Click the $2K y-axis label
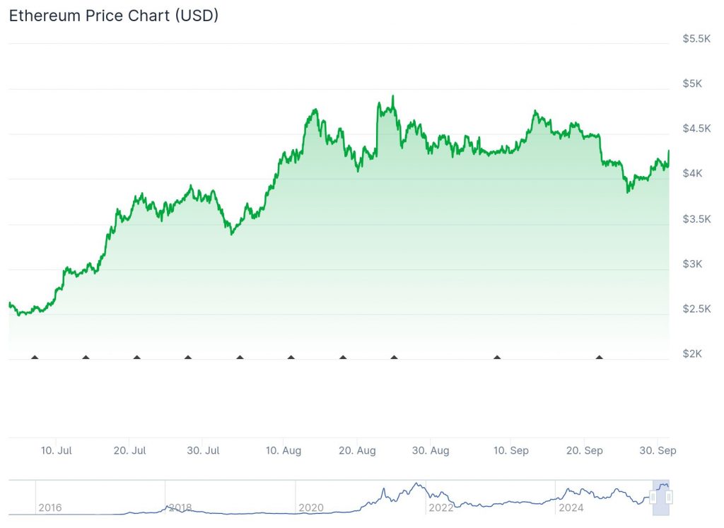This screenshot has width=724, height=528. coord(693,353)
